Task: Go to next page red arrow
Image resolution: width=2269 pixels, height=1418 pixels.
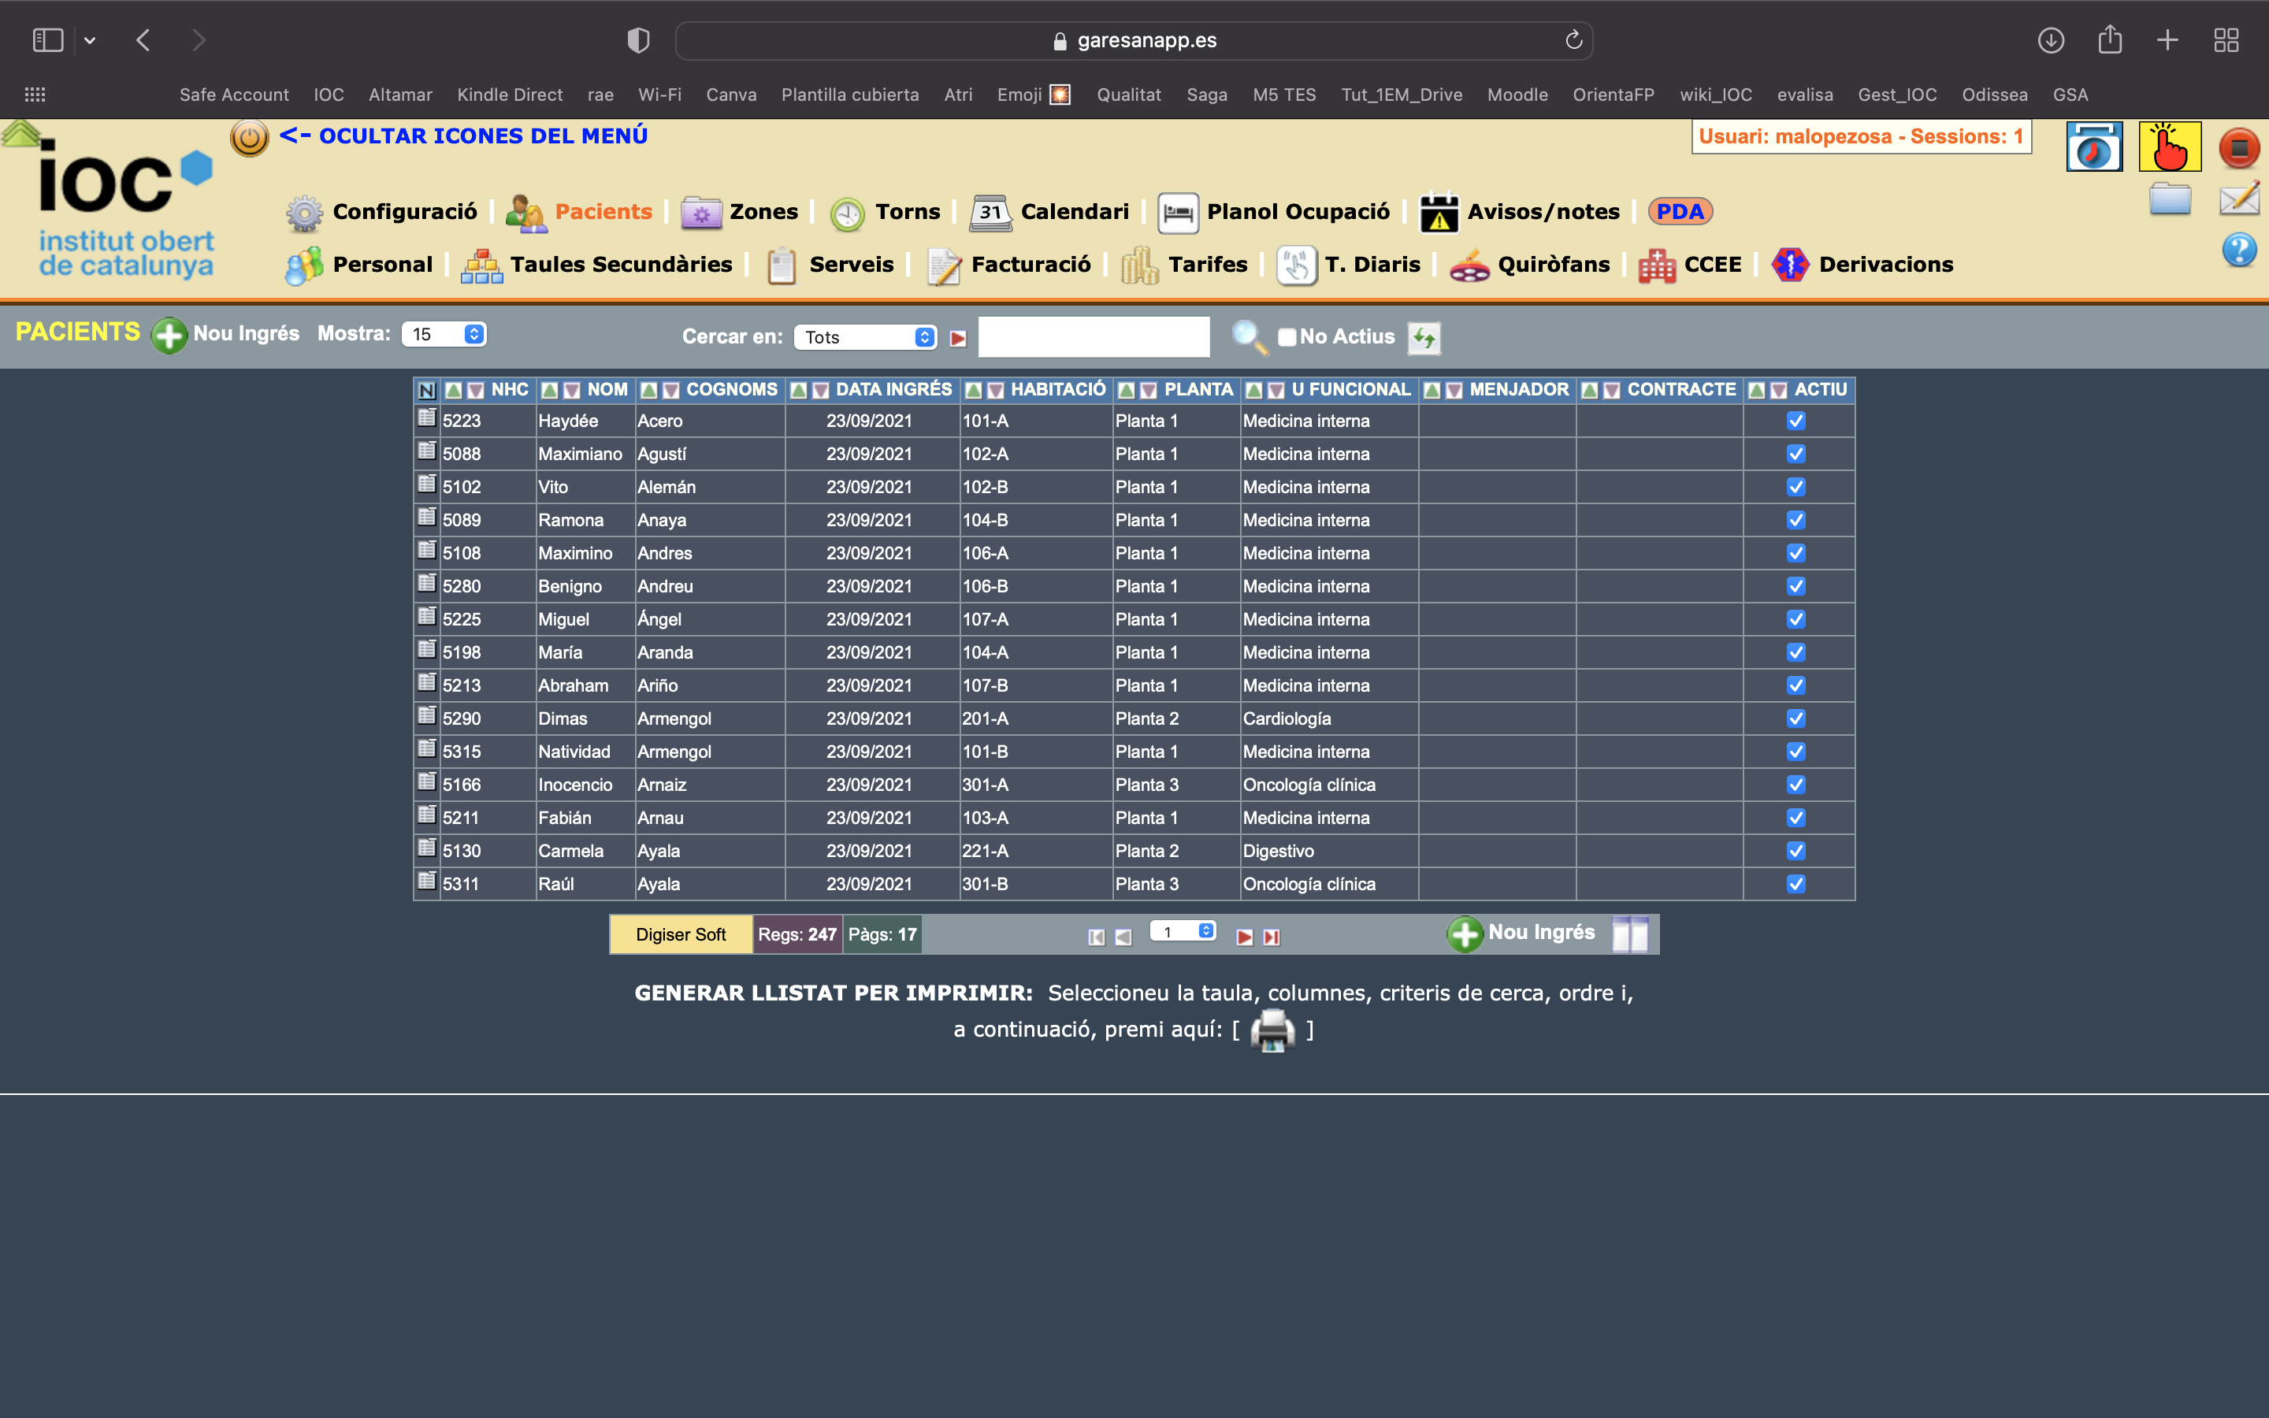Action: (1244, 937)
